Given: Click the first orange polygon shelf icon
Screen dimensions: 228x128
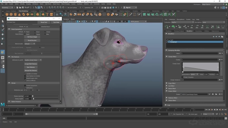Looking at the screenshot, I should tap(7, 14).
